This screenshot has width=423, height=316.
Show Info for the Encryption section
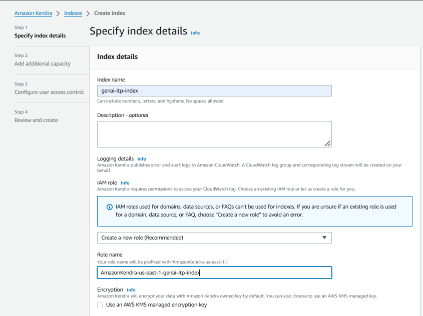coord(131,290)
